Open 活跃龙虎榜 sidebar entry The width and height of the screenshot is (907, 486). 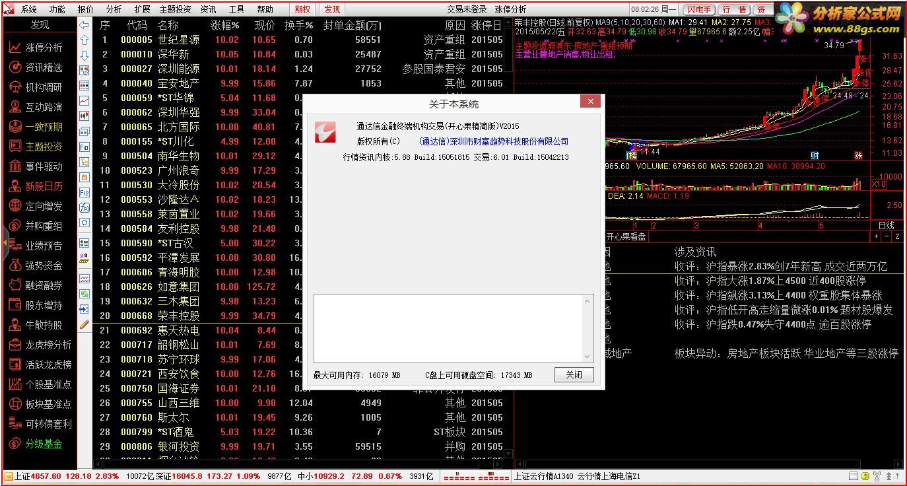pyautogui.click(x=40, y=364)
